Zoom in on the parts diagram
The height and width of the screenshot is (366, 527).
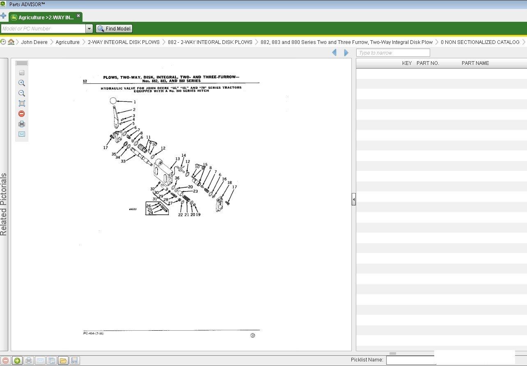(x=22, y=83)
